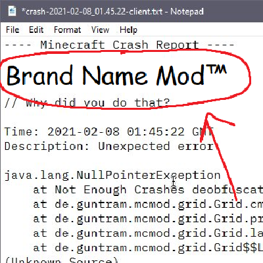Click the (Unknown Source) text

pyautogui.click(x=61, y=260)
